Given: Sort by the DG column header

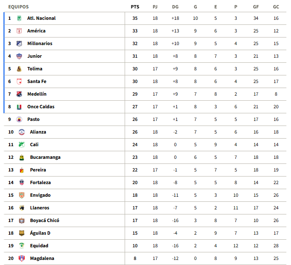Looking at the screenshot, I should coord(175,7).
